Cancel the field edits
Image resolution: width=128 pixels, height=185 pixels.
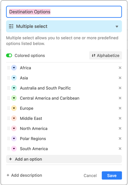point(90,176)
